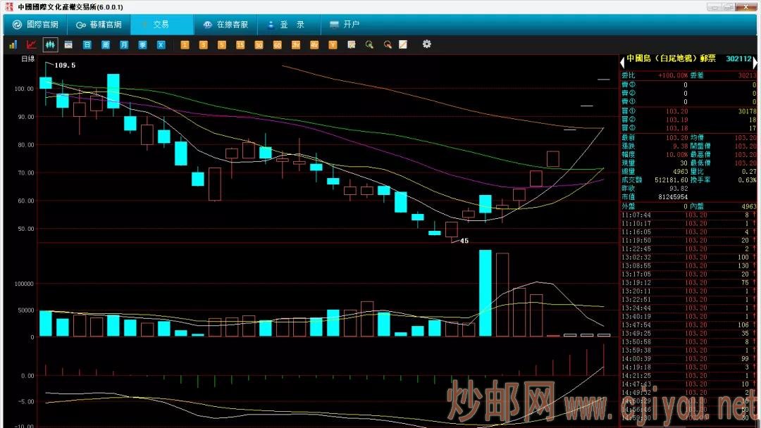This screenshot has width=761, height=428.
Task: Select the candlestick K-line chart icon
Action: 50,44
